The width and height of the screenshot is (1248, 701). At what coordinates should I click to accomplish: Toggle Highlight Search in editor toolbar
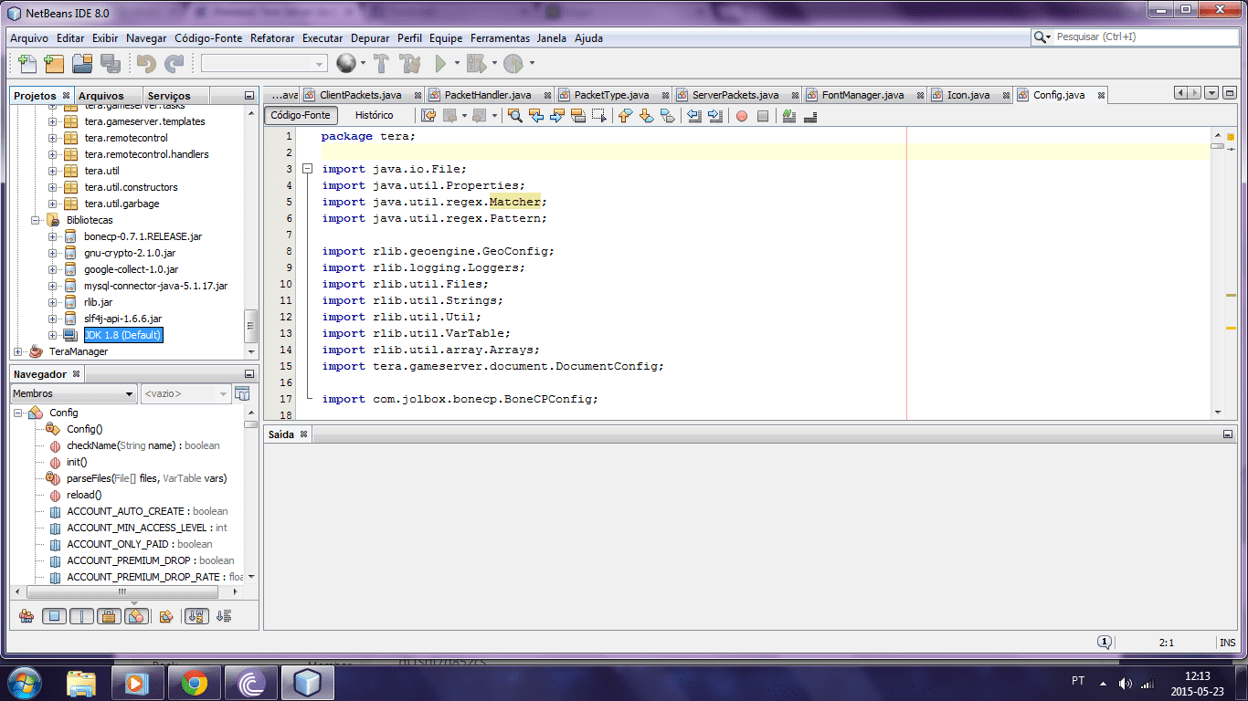tap(578, 116)
